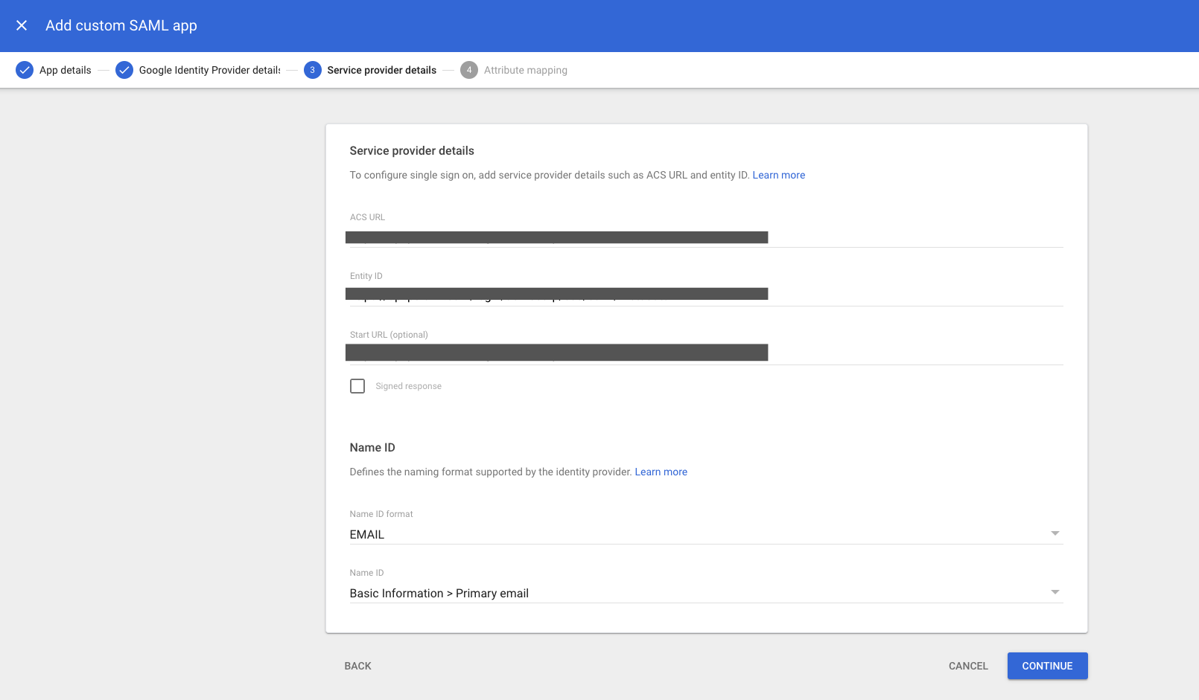Click the Name ID section heading
Image resolution: width=1199 pixels, height=700 pixels.
click(372, 447)
